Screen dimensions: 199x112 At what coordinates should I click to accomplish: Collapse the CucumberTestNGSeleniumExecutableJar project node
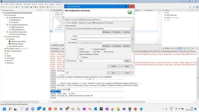click(x=1, y=13)
